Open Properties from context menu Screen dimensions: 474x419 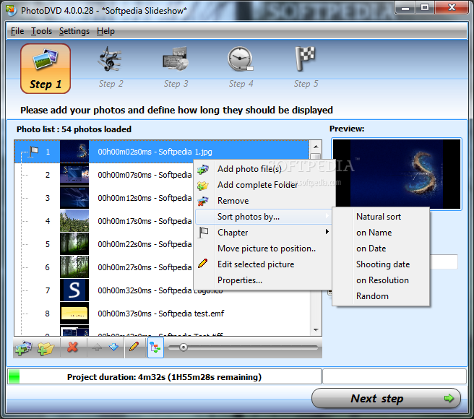(x=264, y=280)
